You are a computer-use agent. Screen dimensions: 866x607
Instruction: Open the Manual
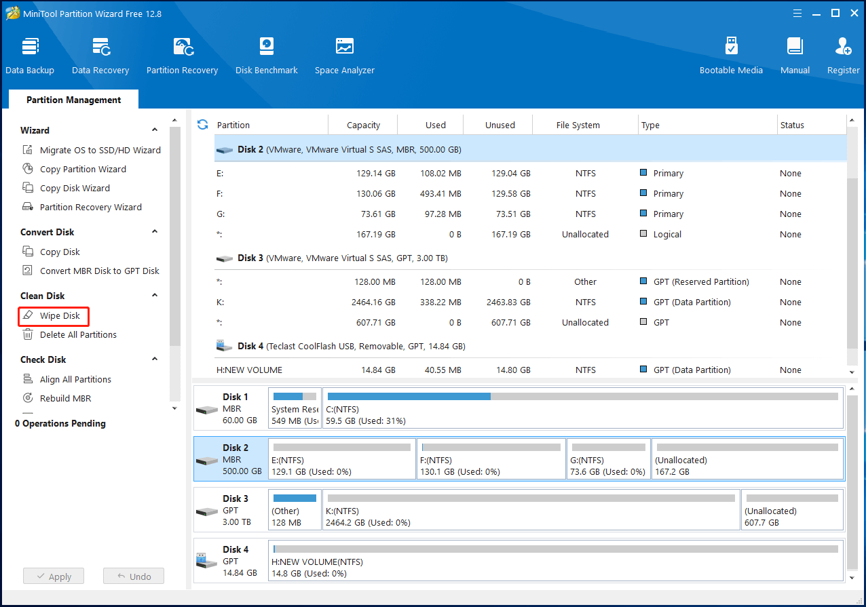[795, 56]
